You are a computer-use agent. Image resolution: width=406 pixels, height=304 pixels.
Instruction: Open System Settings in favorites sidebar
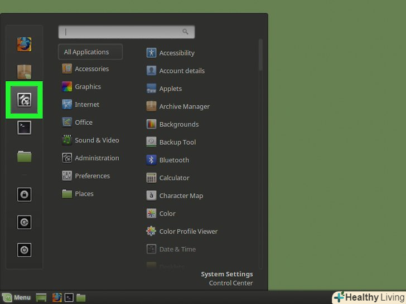click(x=24, y=100)
